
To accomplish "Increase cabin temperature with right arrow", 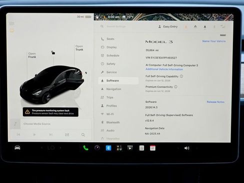I will (60, 147).
